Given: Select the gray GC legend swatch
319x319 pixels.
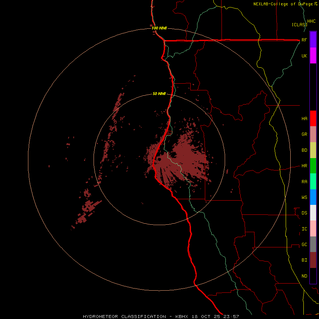Looking at the screenshot, I should point(313,244).
